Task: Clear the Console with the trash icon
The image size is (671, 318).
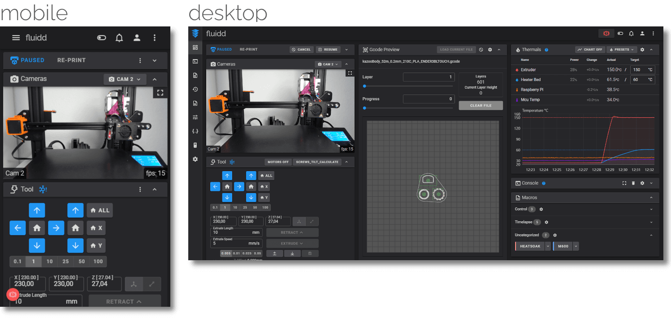Action: click(x=633, y=183)
